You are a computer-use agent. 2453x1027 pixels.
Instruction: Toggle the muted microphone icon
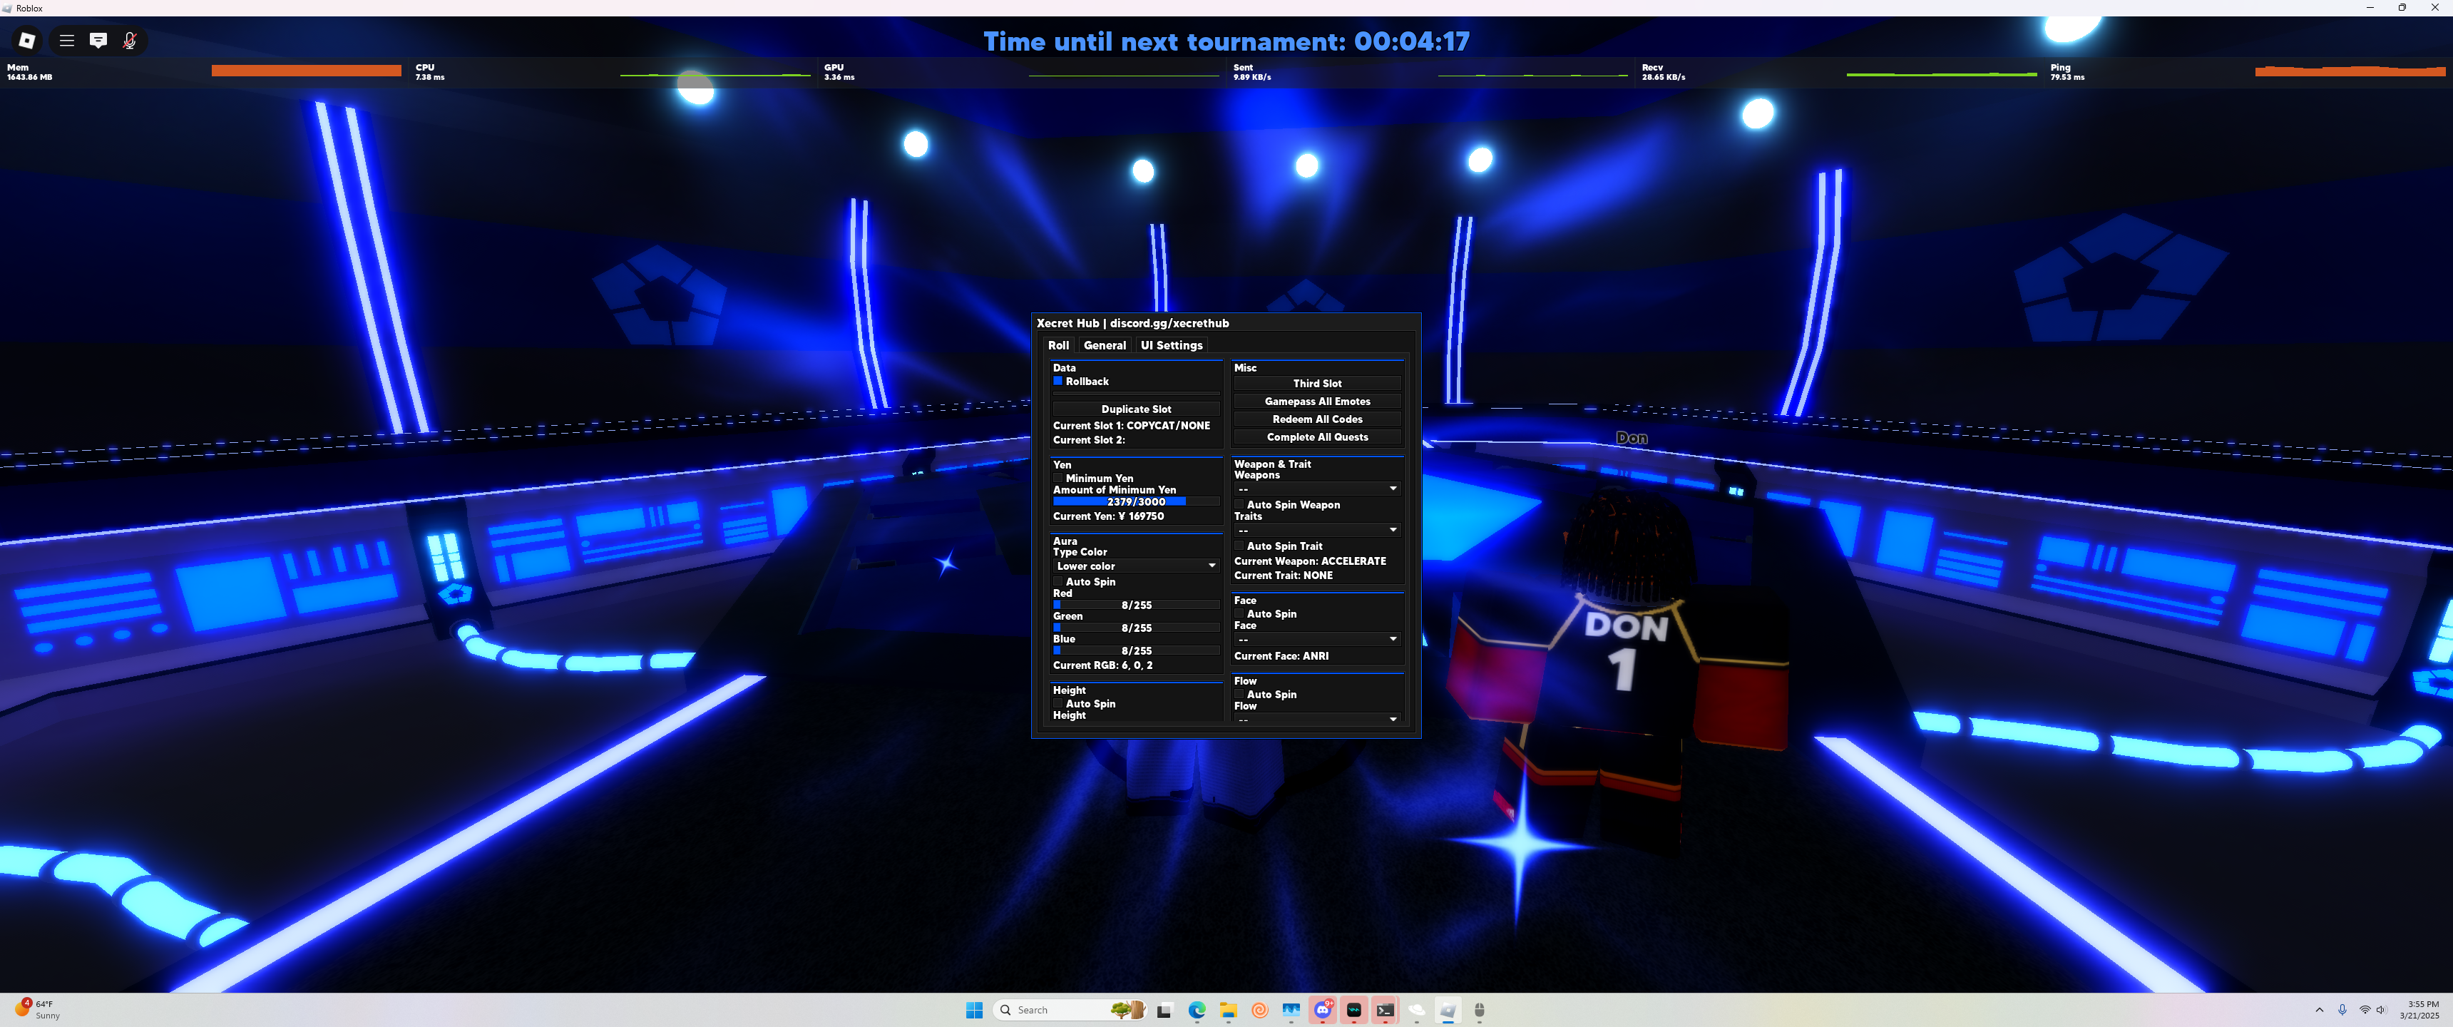coord(130,40)
